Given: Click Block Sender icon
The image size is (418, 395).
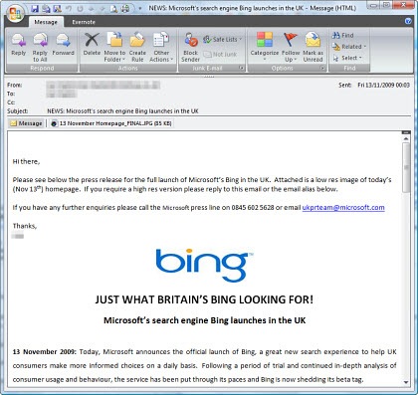Looking at the screenshot, I should tap(190, 47).
